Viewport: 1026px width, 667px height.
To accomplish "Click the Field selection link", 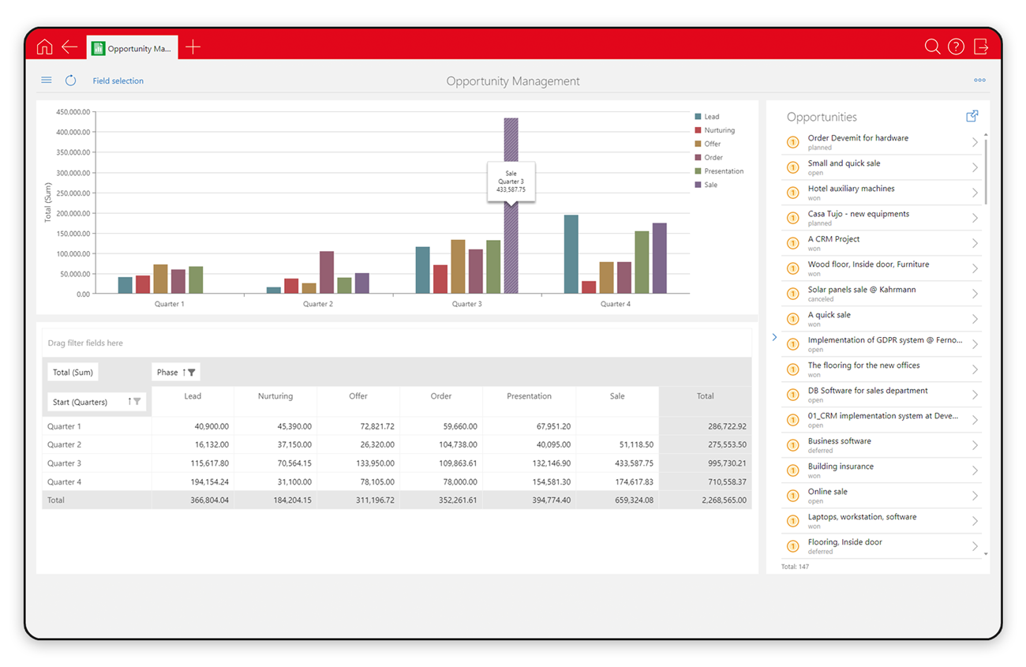I will [x=118, y=81].
